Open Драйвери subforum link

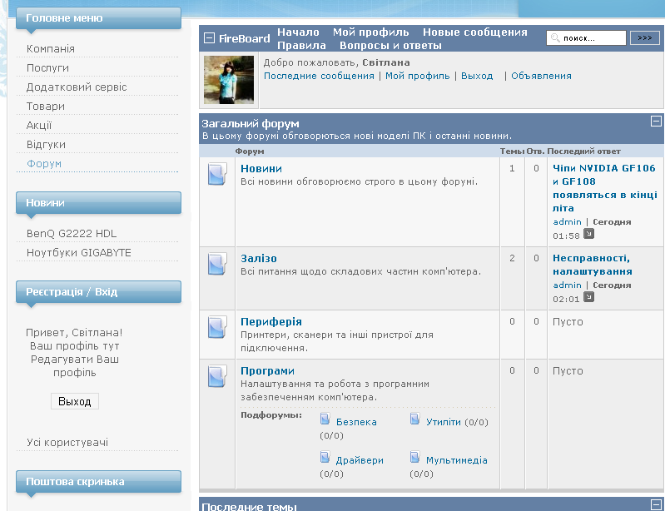[x=360, y=460]
